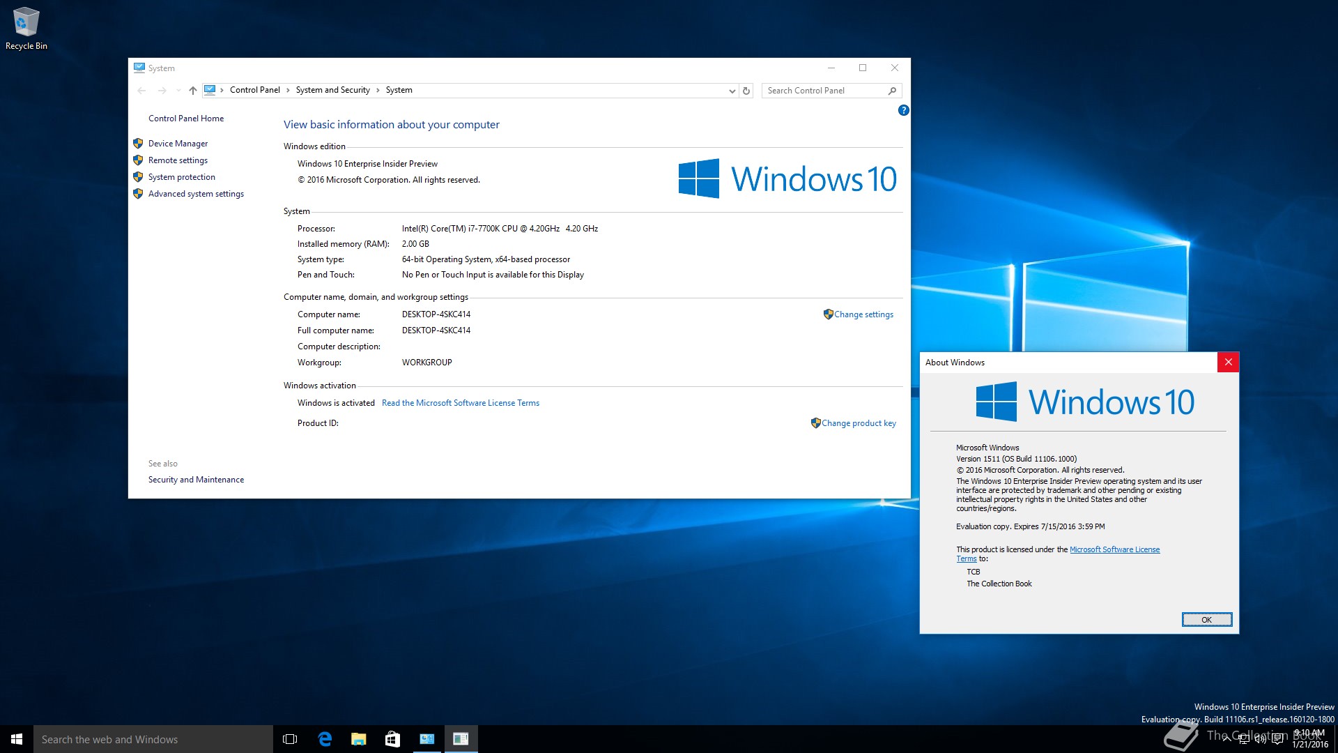
Task: Minimize the System window
Action: [x=831, y=68]
